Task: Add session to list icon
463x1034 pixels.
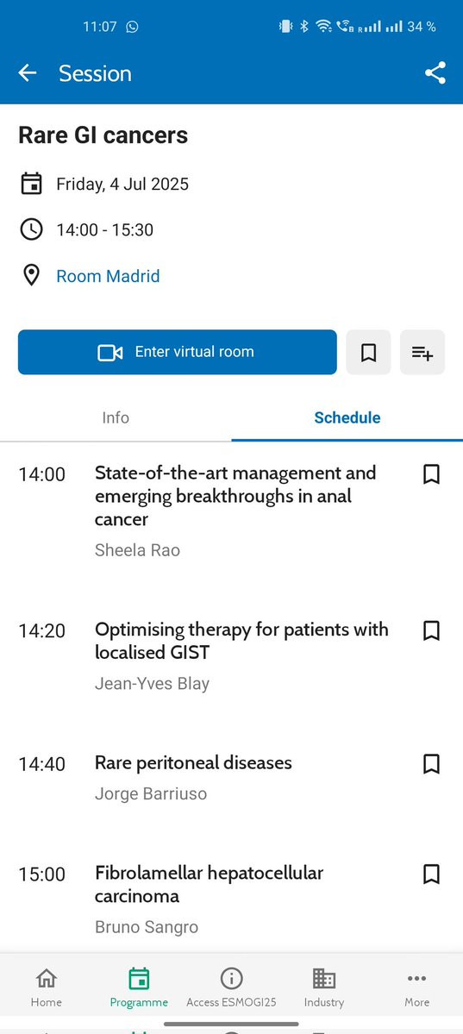Action: (x=422, y=352)
